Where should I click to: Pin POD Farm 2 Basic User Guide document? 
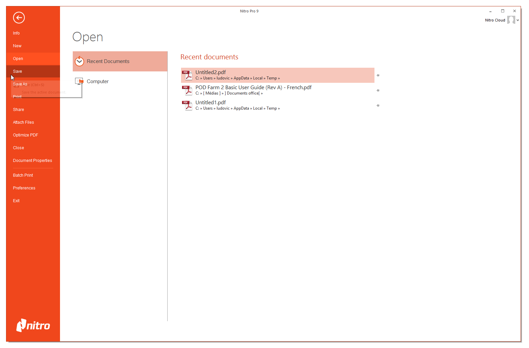378,90
